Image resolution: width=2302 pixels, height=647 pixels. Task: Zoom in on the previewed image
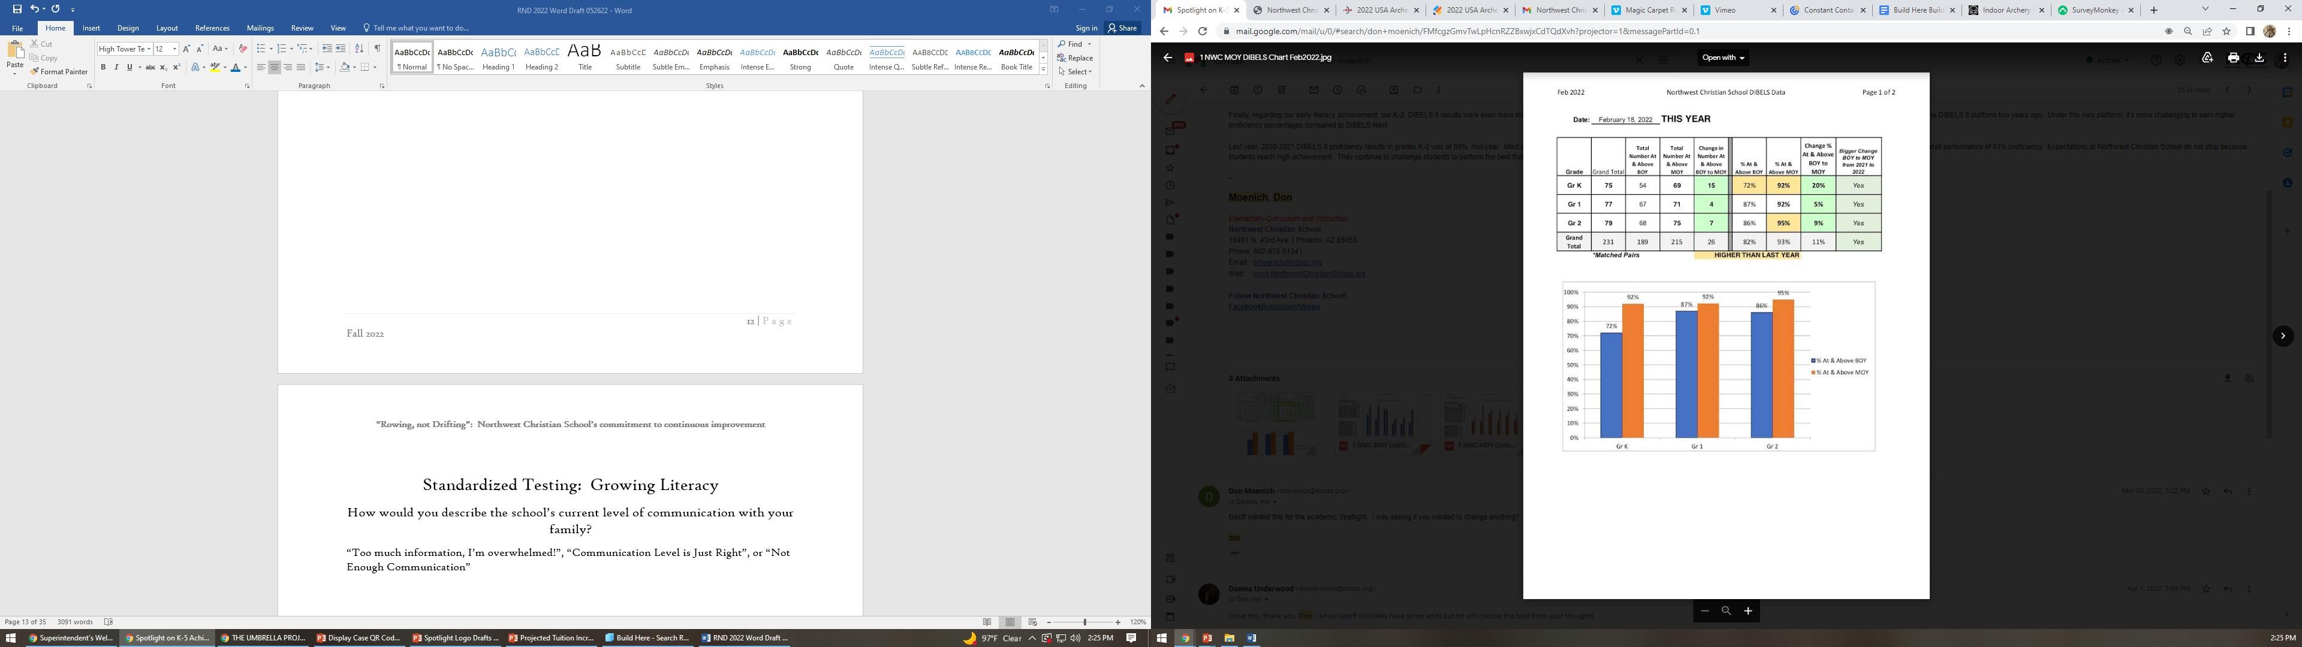[1748, 611]
